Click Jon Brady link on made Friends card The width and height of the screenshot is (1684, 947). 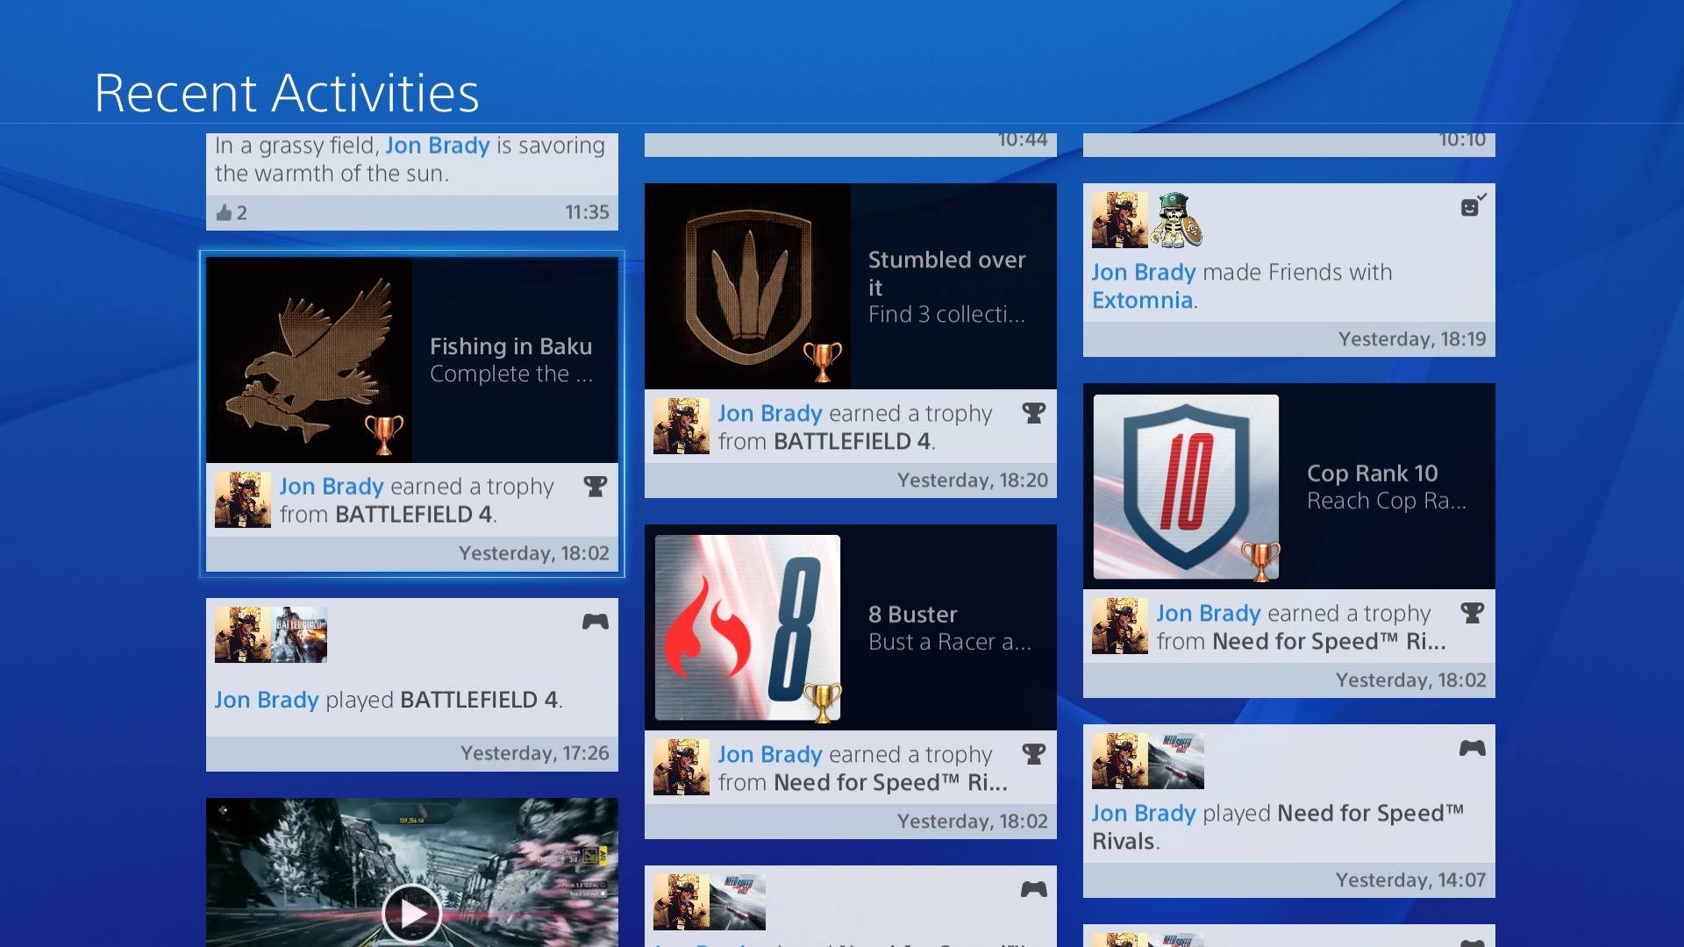pyautogui.click(x=1144, y=273)
